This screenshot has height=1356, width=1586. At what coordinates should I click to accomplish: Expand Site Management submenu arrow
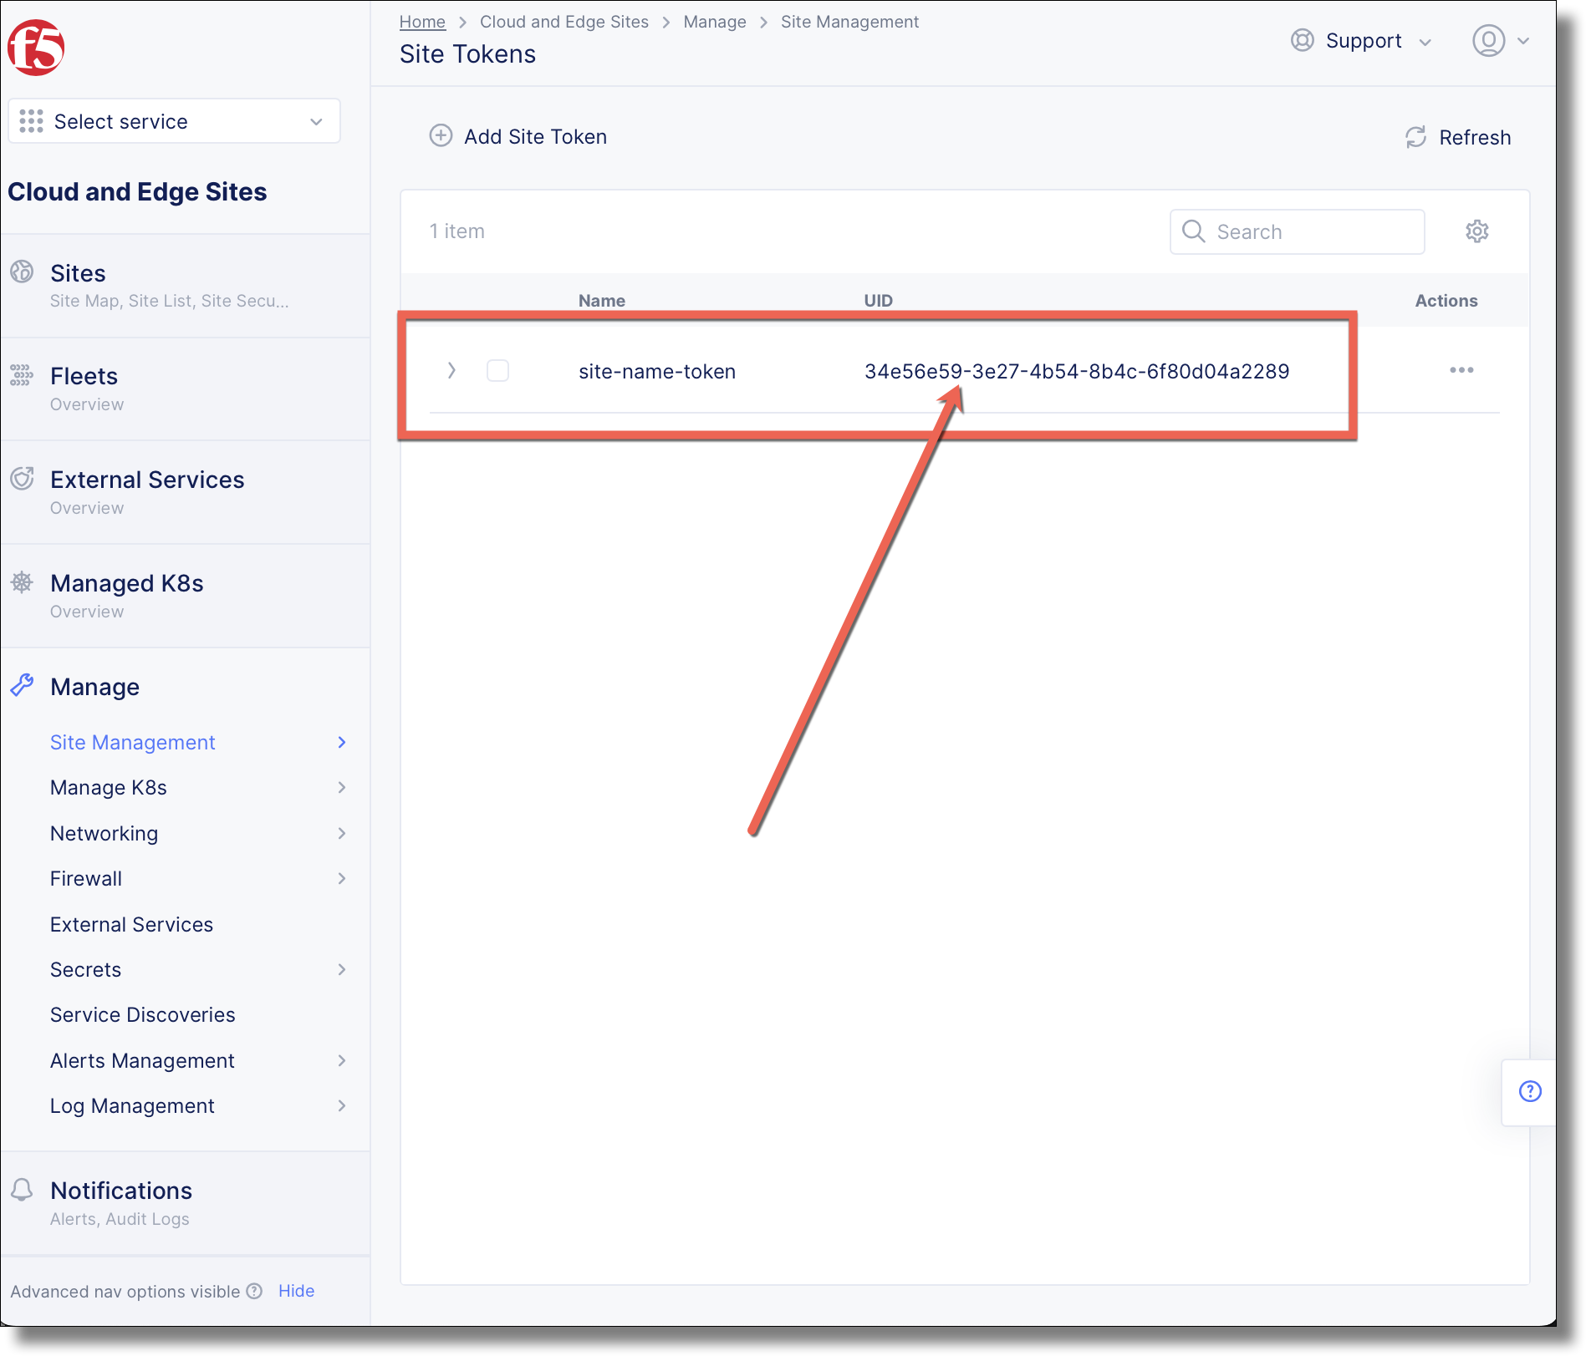341,742
